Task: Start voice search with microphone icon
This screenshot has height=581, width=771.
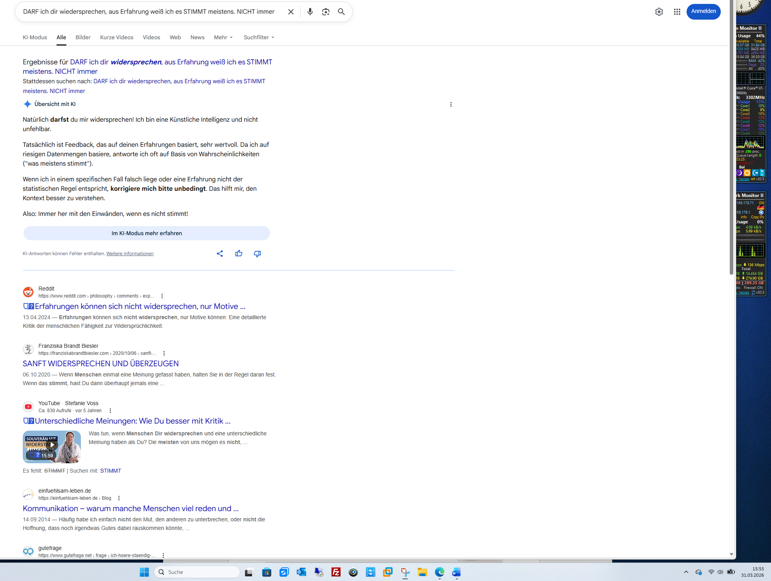Action: (310, 12)
